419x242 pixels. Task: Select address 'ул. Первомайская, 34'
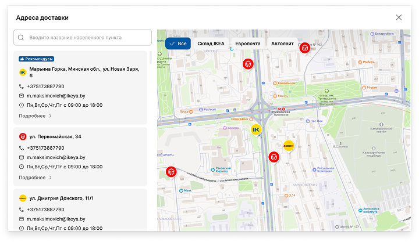55,137
